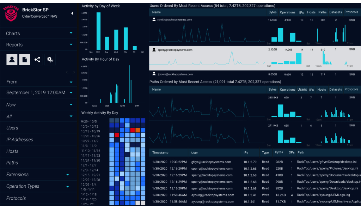Select the IP Addresses filter
This screenshot has height=206, width=361.
pos(20,140)
